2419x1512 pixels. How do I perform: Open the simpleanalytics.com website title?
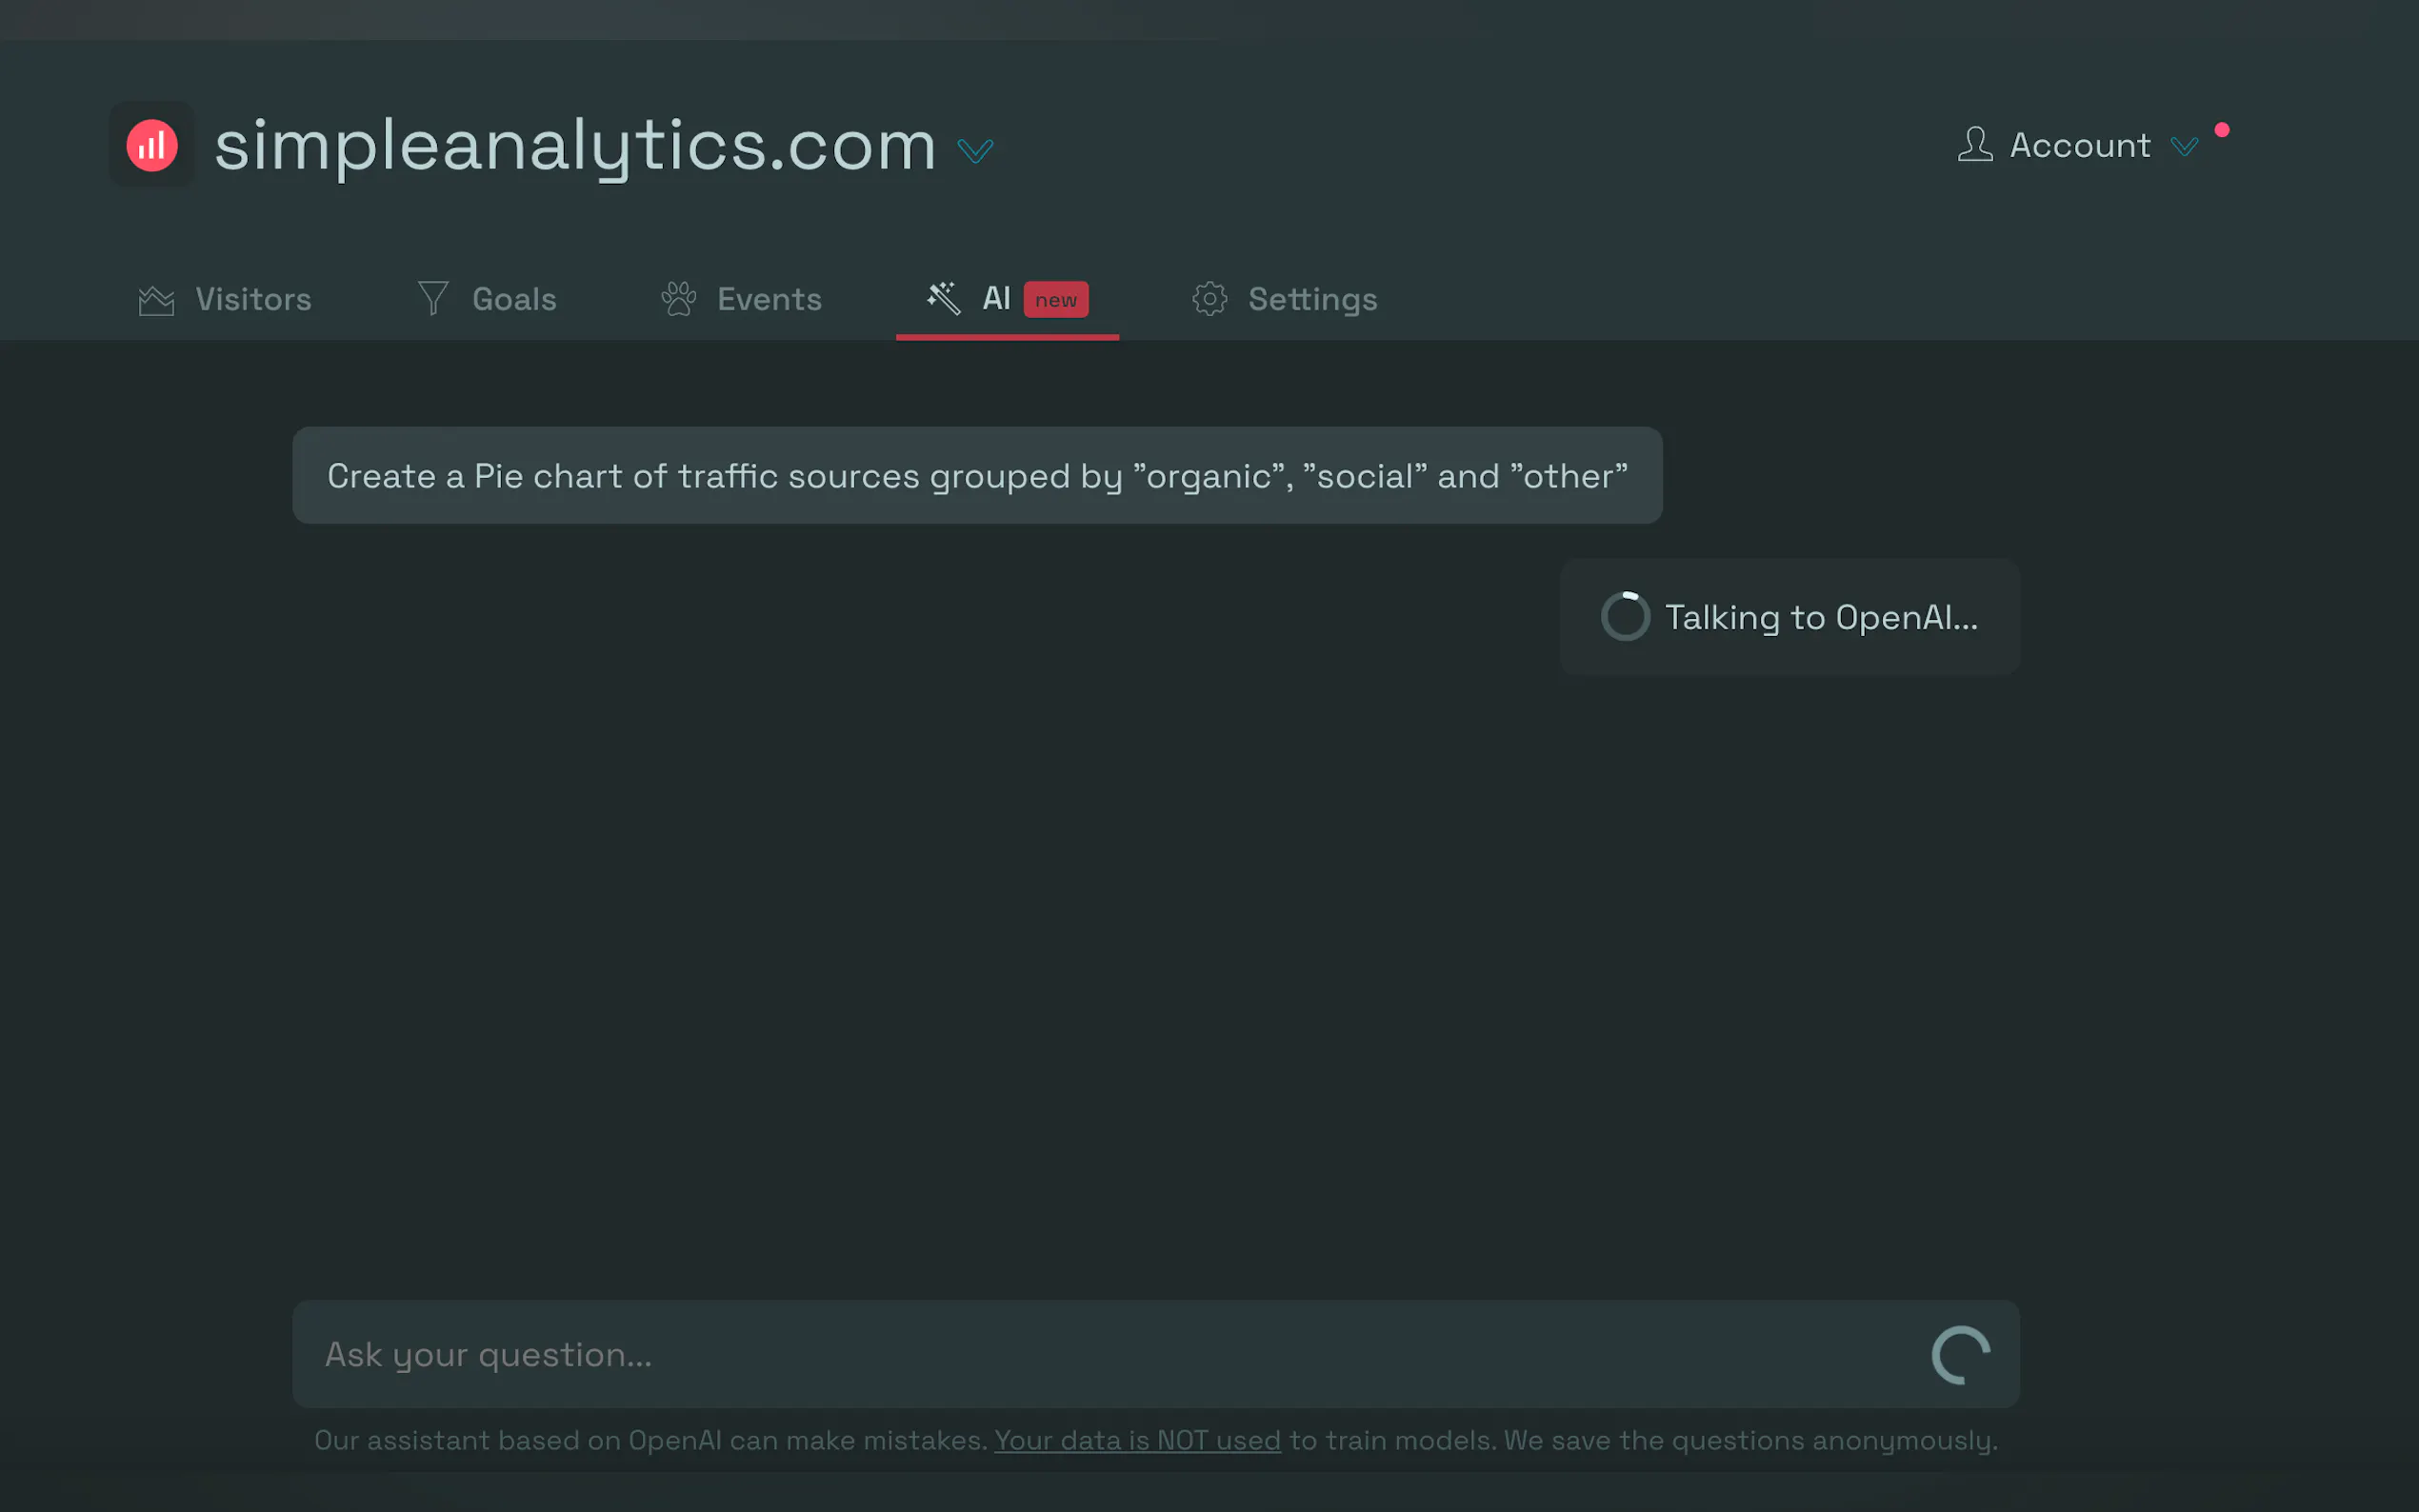point(575,146)
